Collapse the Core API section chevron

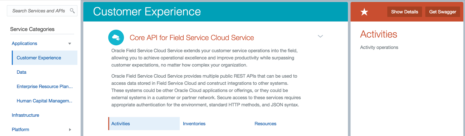[320, 36]
